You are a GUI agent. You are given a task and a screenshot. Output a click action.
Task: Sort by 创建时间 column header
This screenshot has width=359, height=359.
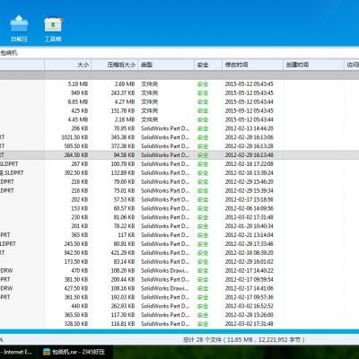click(313, 65)
